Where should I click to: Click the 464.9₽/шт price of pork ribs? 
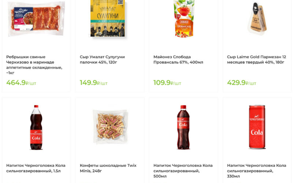[21, 83]
